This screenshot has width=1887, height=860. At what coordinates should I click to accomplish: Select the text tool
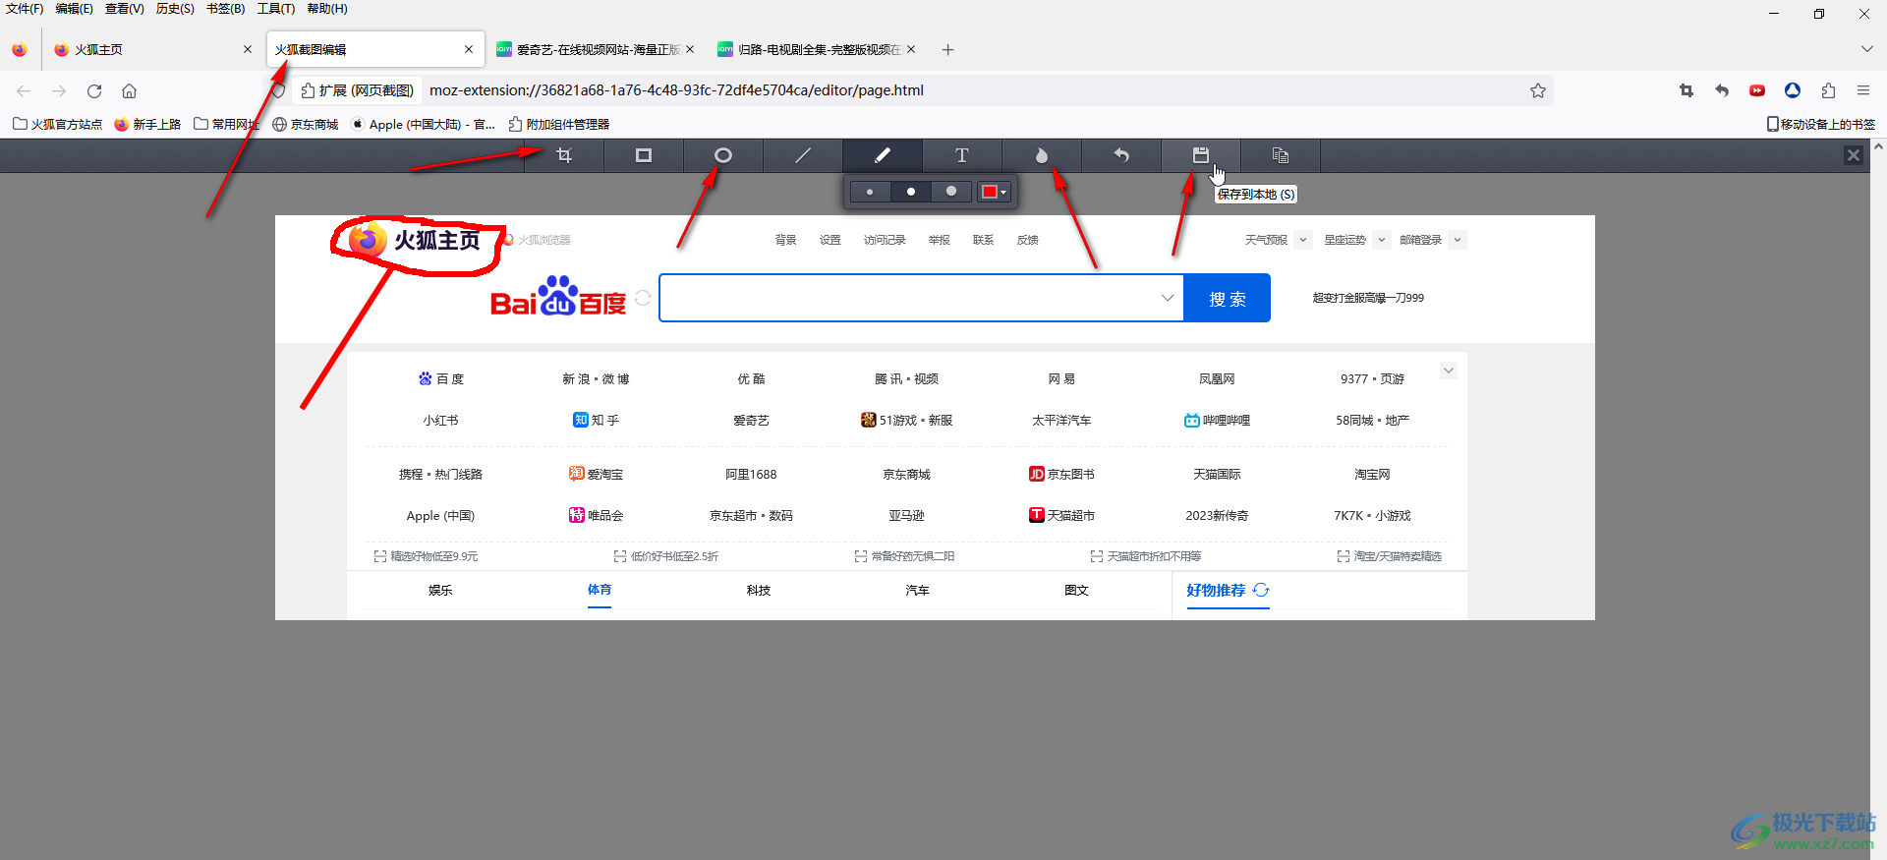point(962,155)
